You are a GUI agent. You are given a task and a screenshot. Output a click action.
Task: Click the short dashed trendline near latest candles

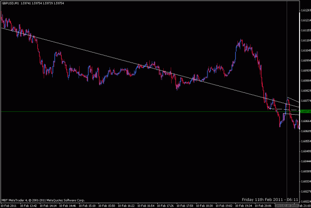coord(284,109)
